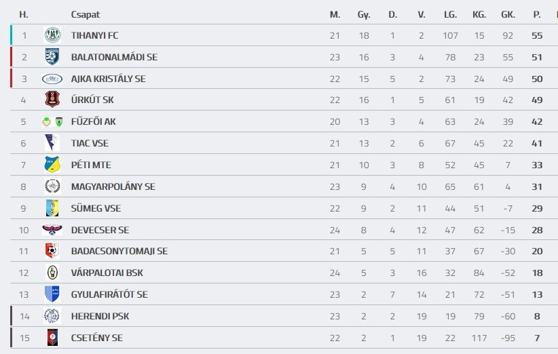Click the Balatonalmádi SE team logo
This screenshot has width=558, height=354.
coord(52,57)
